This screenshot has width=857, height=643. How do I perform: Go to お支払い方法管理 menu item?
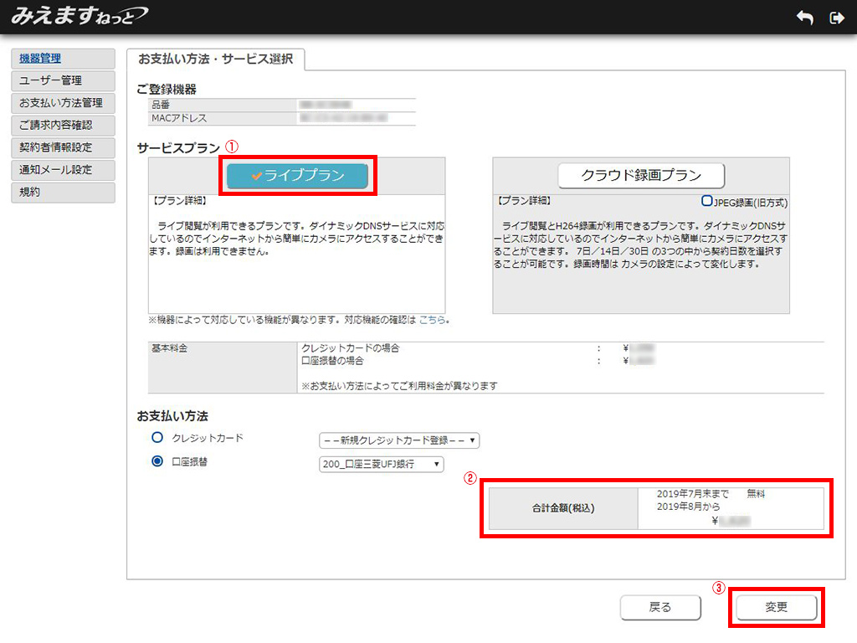click(63, 103)
